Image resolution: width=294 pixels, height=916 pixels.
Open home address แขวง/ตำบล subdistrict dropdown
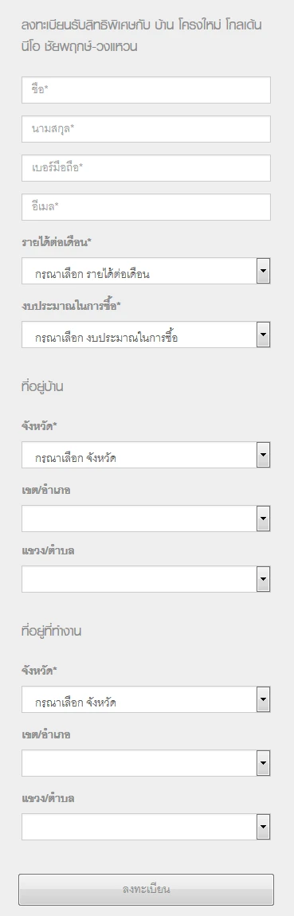pos(146,579)
